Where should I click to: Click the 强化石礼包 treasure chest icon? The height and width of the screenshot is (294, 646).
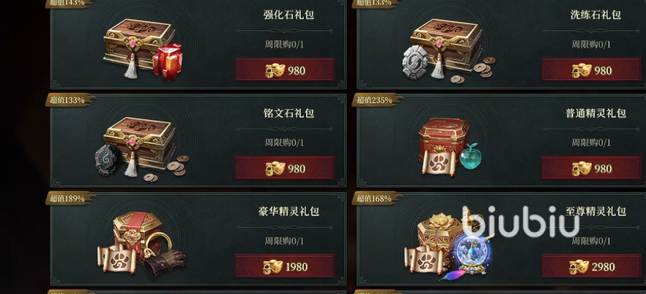[x=143, y=49]
